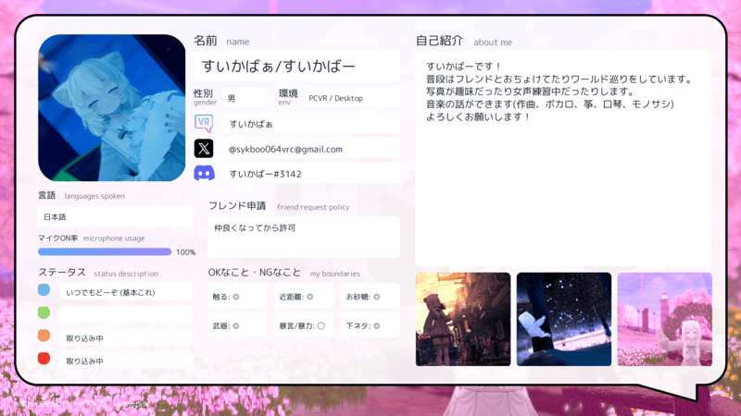The height and width of the screenshot is (416, 741).
Task: Click the 言語 languages spoken label
Action: (x=82, y=195)
